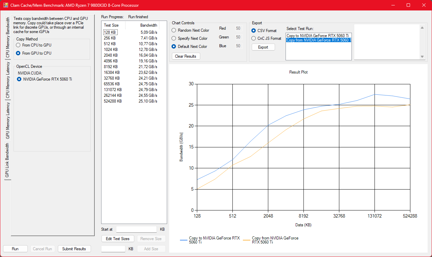Select NVIDIA GeForce RTX 5060 Ti OpenCL device
This screenshot has height=257, width=432.
[x=44, y=79]
